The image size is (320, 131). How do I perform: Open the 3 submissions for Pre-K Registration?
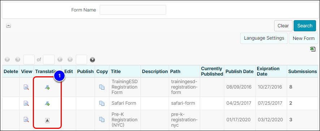[291, 119]
